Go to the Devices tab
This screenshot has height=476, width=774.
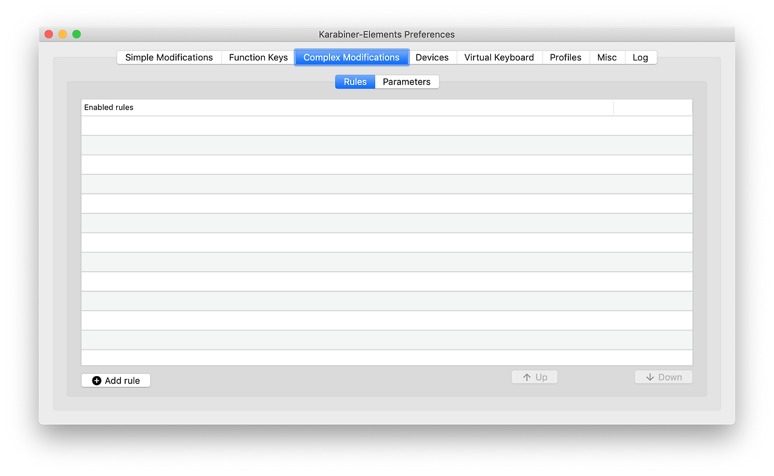click(432, 57)
